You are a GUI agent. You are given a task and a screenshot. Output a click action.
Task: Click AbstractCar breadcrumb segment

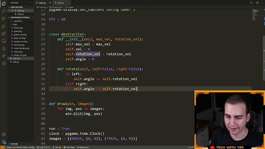click(x=57, y=7)
